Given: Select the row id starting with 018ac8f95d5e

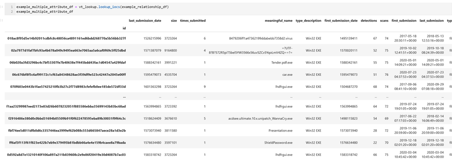Looking at the screenshot, I should (67, 38).
